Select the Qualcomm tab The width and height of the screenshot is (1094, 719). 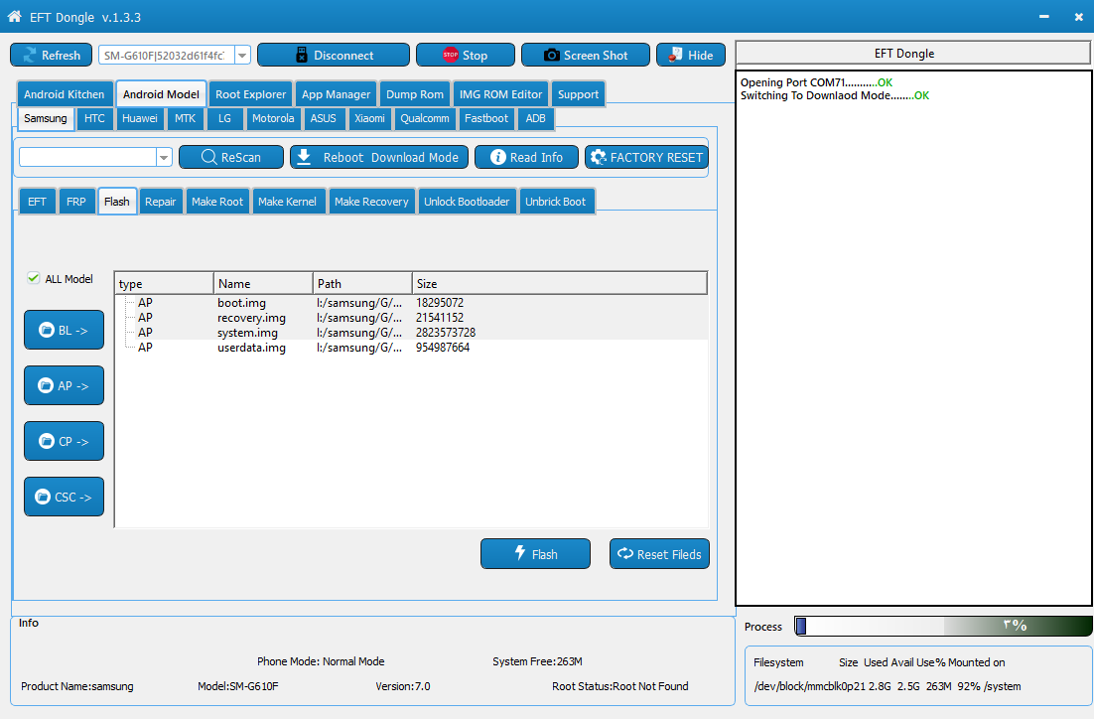pyautogui.click(x=424, y=118)
